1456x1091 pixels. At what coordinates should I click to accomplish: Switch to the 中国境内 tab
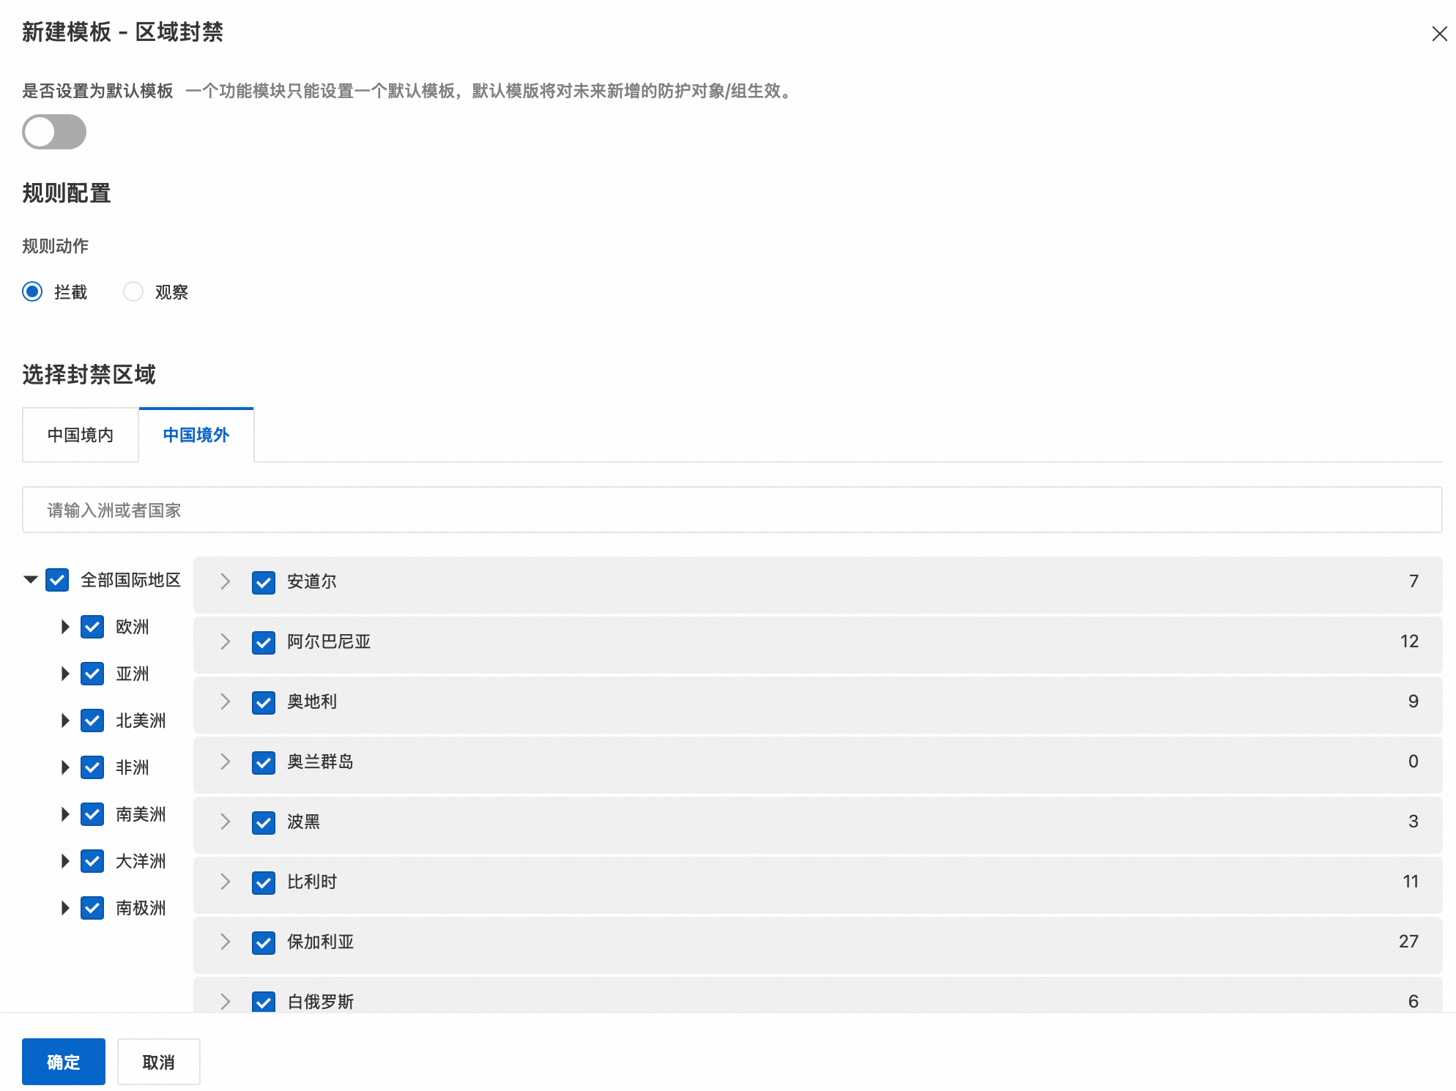point(81,435)
